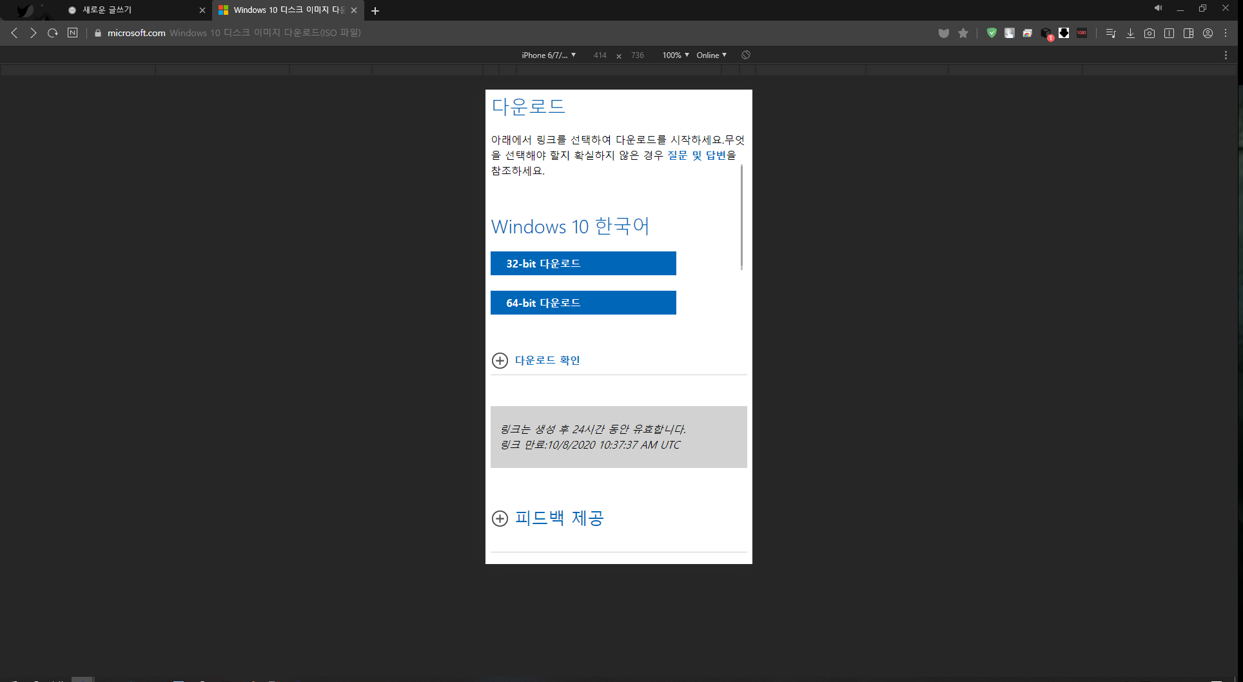Image resolution: width=1243 pixels, height=682 pixels.
Task: Click the link expiry 10/8/2020 text
Action: click(590, 445)
